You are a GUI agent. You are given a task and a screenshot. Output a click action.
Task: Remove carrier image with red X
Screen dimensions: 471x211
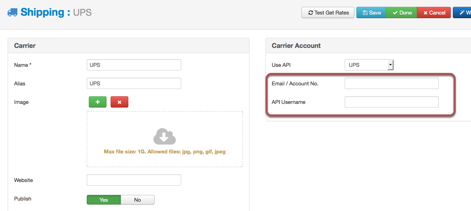[x=119, y=102]
